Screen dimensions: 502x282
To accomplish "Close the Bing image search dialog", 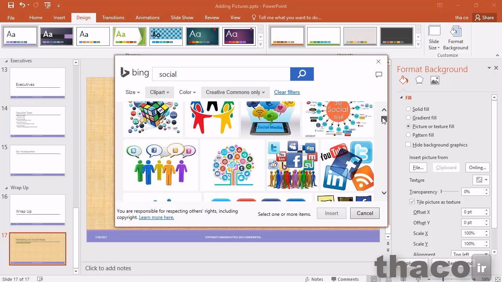I will (378, 61).
